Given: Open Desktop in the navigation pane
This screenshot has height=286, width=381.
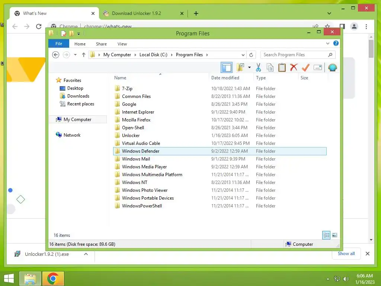Looking at the screenshot, I should click(75, 88).
